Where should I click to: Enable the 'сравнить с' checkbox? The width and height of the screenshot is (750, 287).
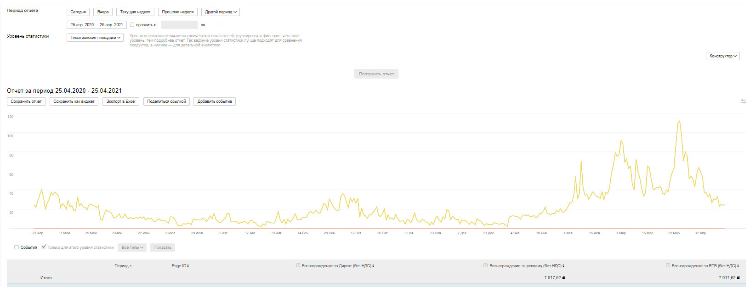coord(132,25)
